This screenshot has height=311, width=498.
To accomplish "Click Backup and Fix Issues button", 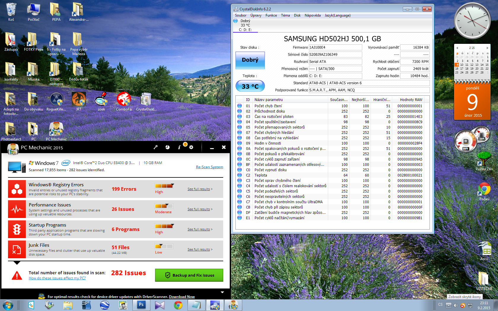I will 189,275.
